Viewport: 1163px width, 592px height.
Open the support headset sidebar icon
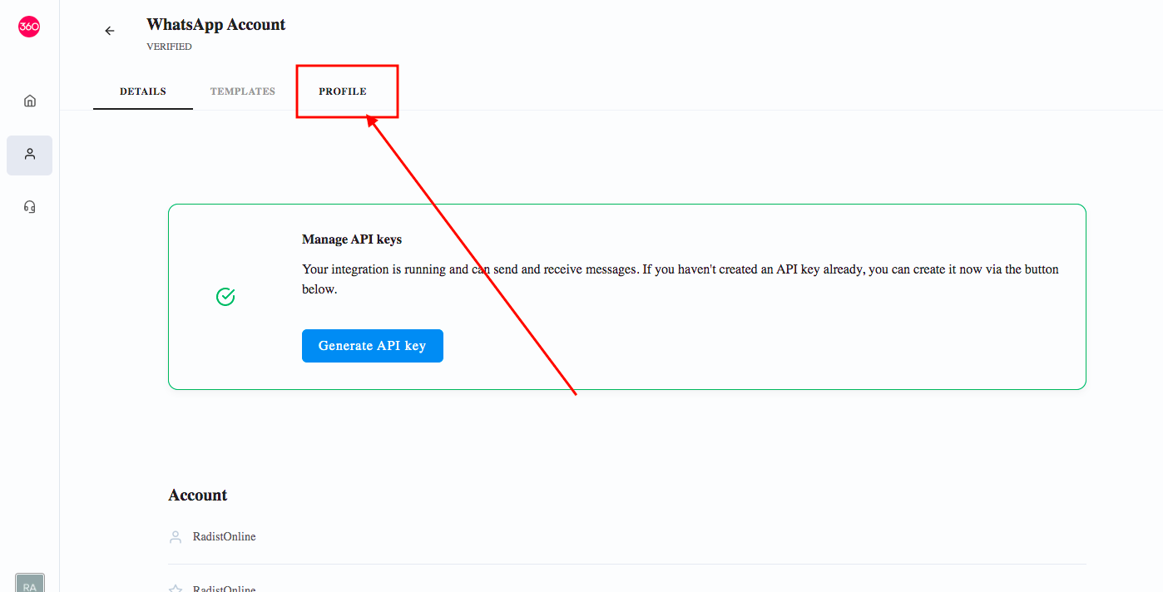click(x=30, y=207)
